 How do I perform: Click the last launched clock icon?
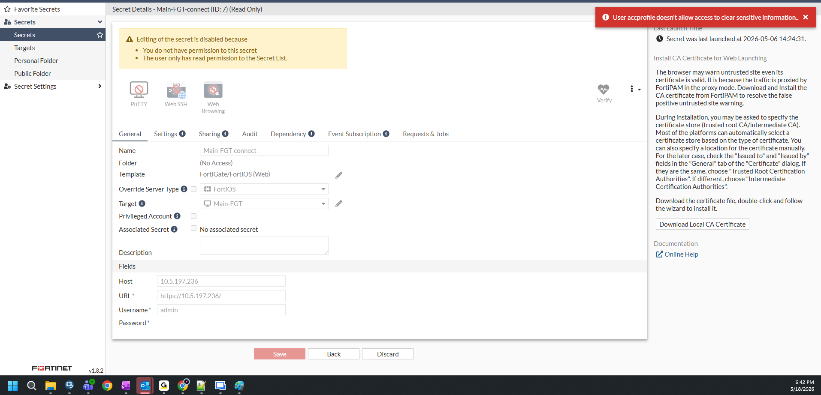(x=660, y=39)
